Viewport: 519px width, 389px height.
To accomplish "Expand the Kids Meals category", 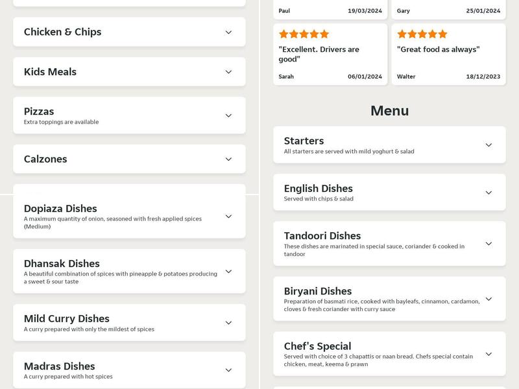I will pos(130,71).
